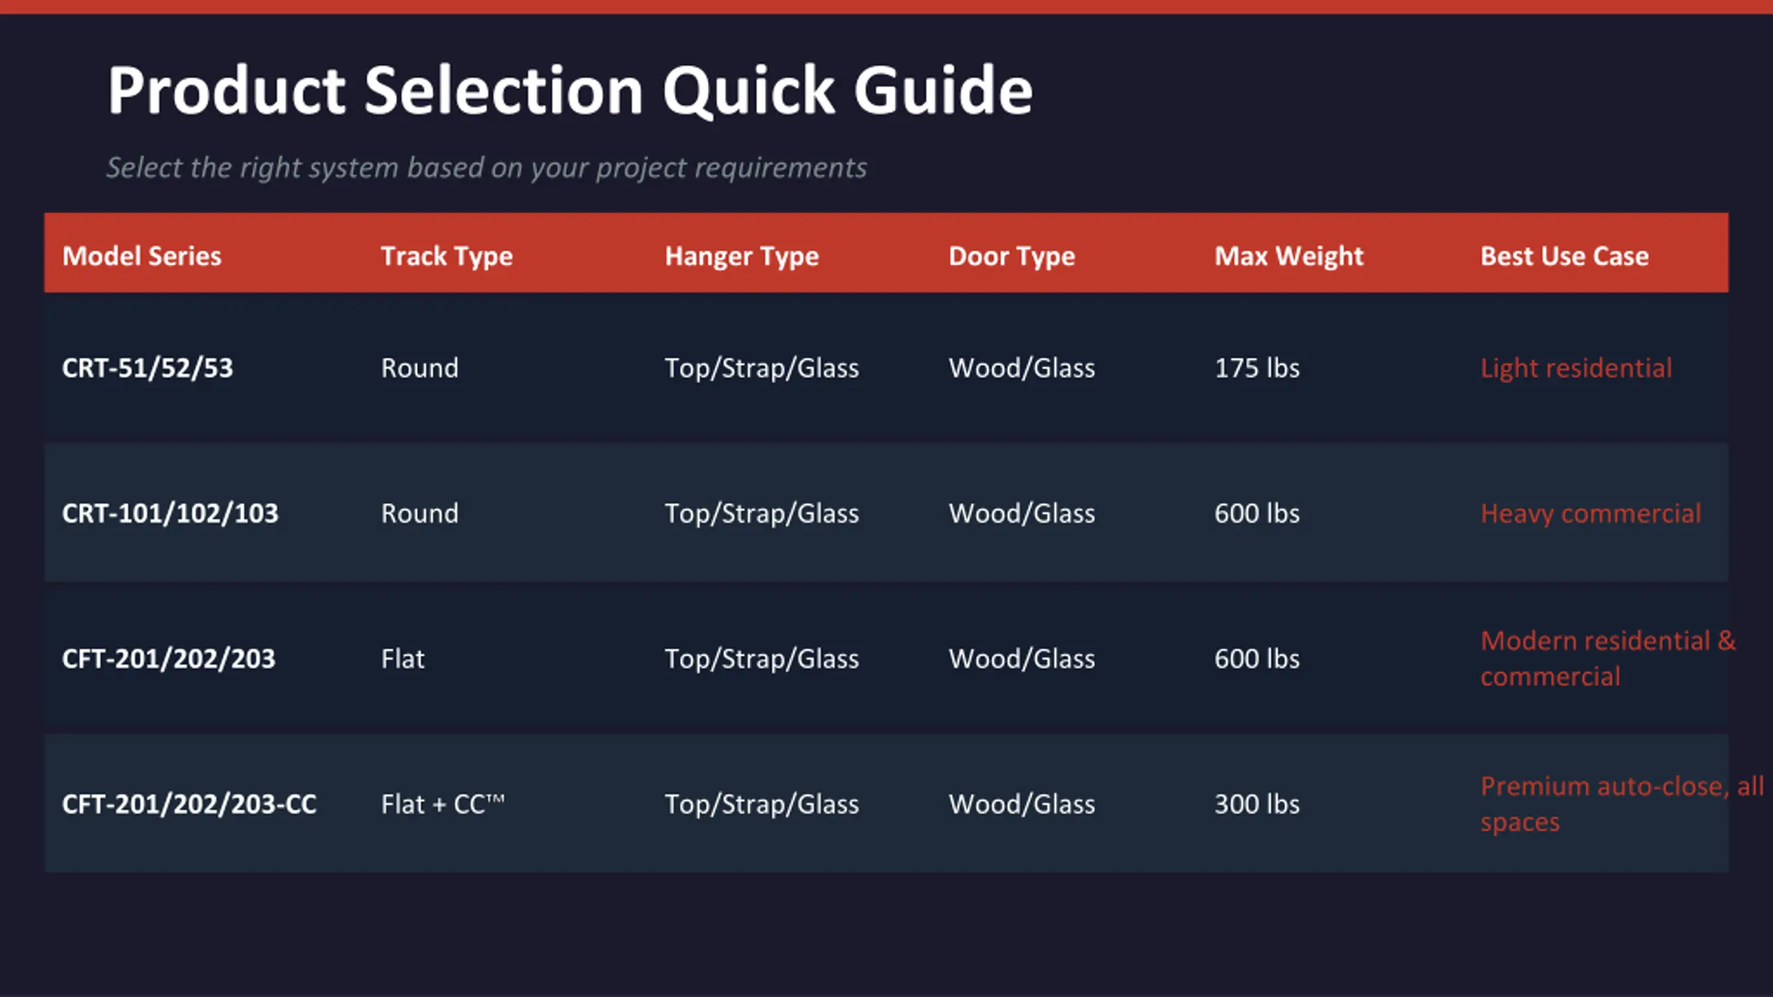Click the Flat + CC™ track type cell
The width and height of the screenshot is (1773, 997).
tap(443, 805)
